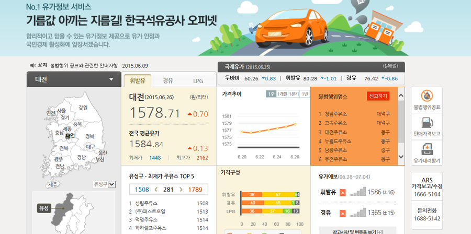Select 충남 on the Korea map
The image size is (471, 234).
pos(60,133)
